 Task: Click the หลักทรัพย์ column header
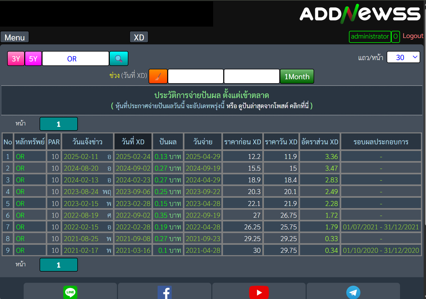(x=30, y=142)
